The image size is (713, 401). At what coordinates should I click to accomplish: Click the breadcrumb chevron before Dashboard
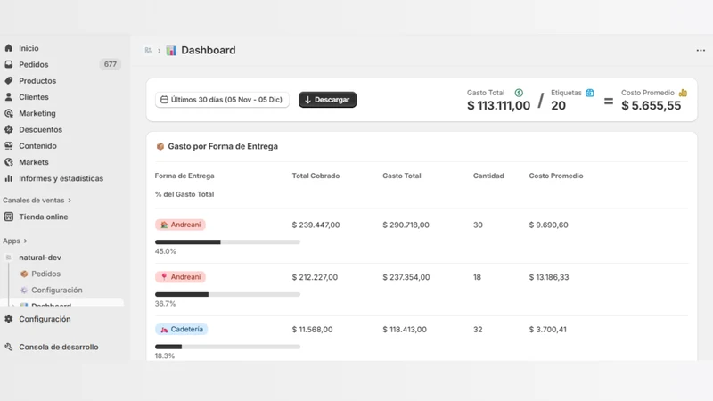[x=160, y=51]
